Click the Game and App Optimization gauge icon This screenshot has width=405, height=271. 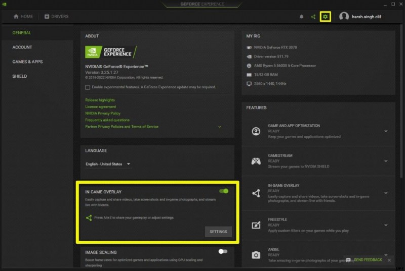(x=256, y=131)
